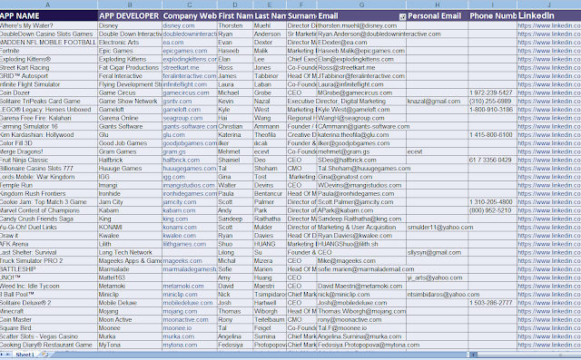Open the LinkedIn link in the Fortnite row
This screenshot has width=581, height=360.
point(549,51)
